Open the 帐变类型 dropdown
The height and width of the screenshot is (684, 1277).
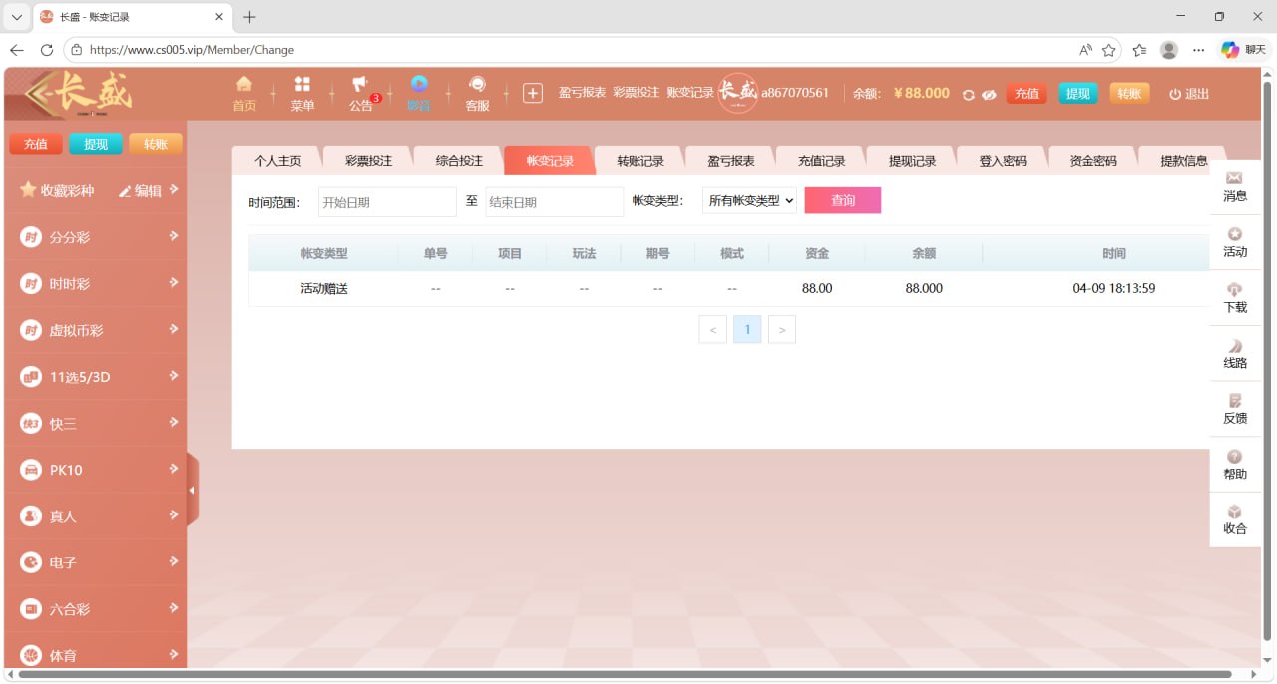click(x=749, y=201)
